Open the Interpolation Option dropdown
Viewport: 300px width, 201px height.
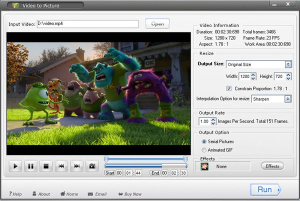click(288, 99)
